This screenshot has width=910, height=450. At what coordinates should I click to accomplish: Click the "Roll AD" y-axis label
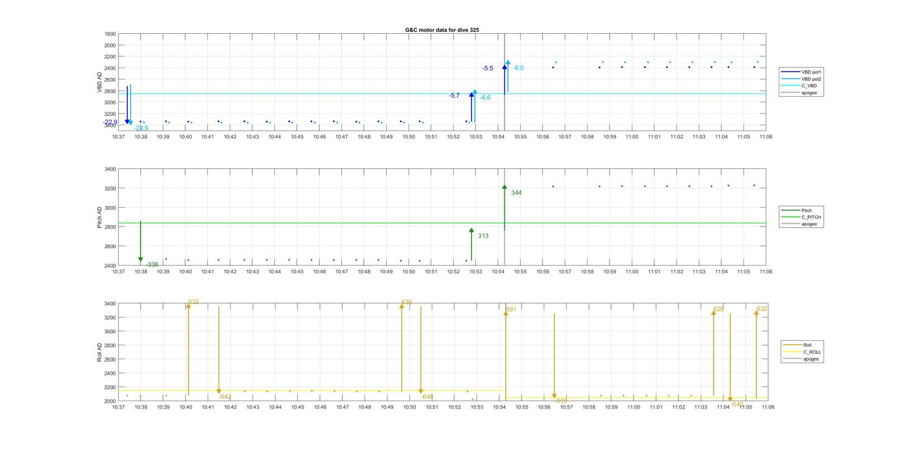pos(100,351)
